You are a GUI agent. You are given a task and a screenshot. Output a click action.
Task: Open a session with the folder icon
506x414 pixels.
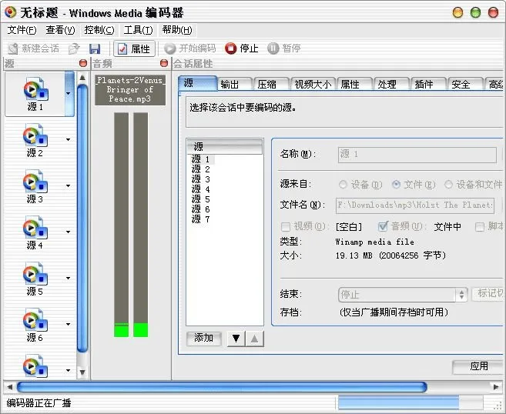point(74,48)
